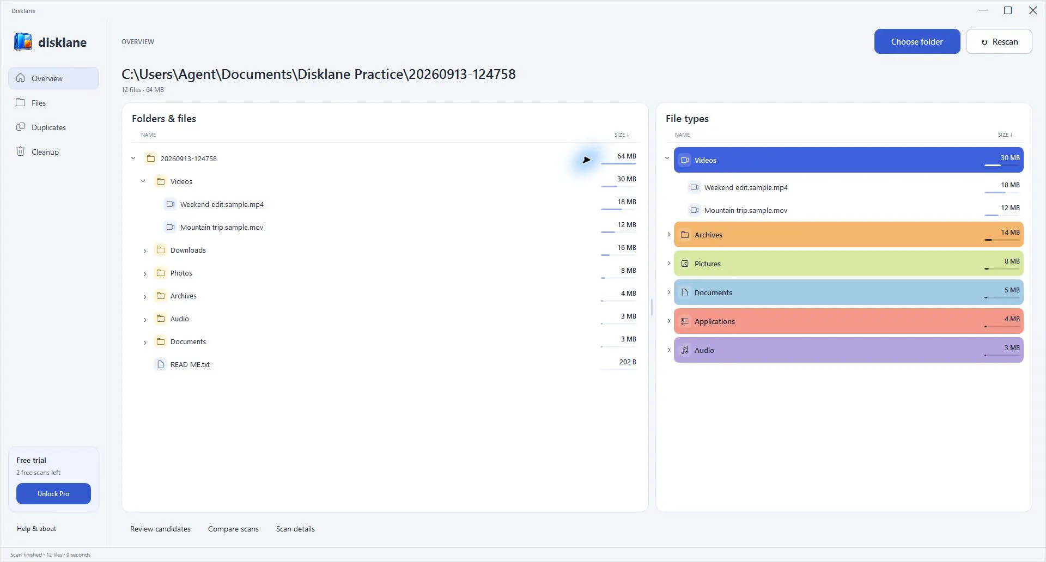This screenshot has height=562, width=1046.
Task: Open the Compare scans tab
Action: (233, 529)
